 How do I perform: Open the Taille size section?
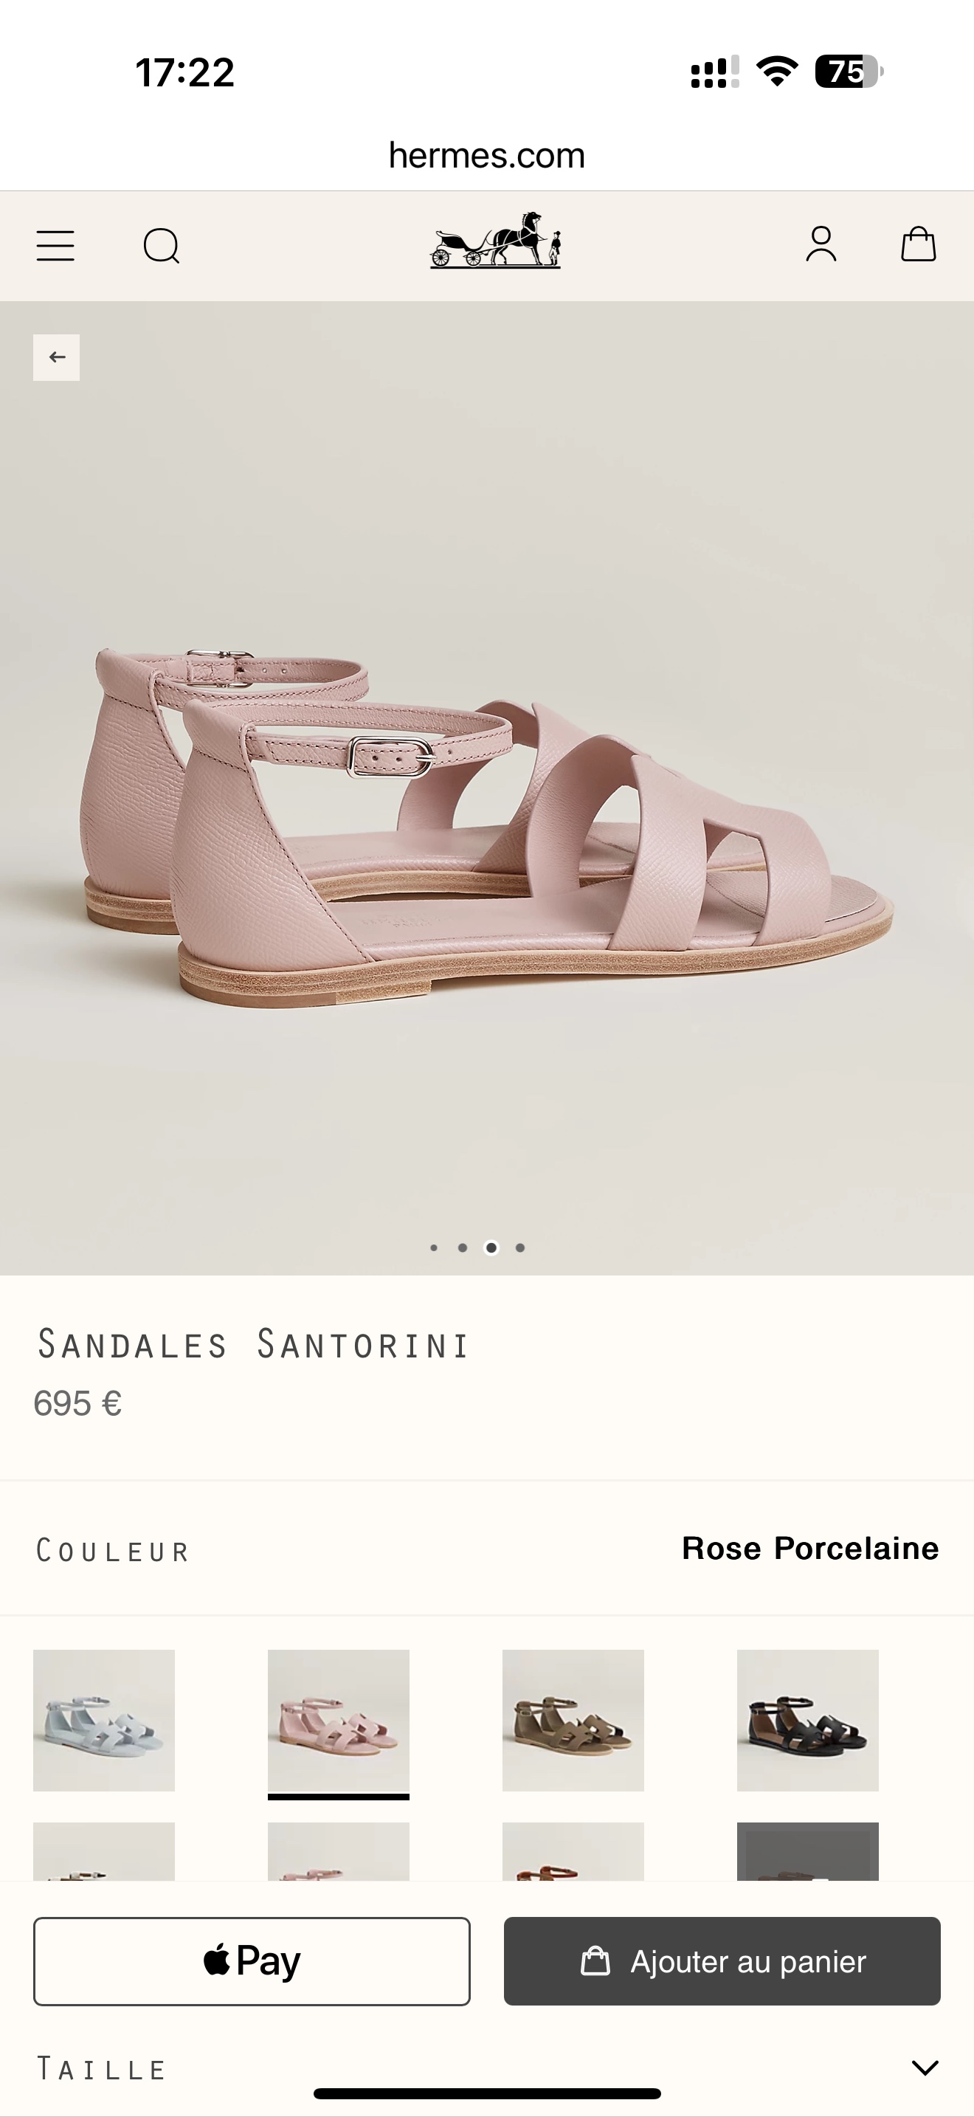point(487,2068)
